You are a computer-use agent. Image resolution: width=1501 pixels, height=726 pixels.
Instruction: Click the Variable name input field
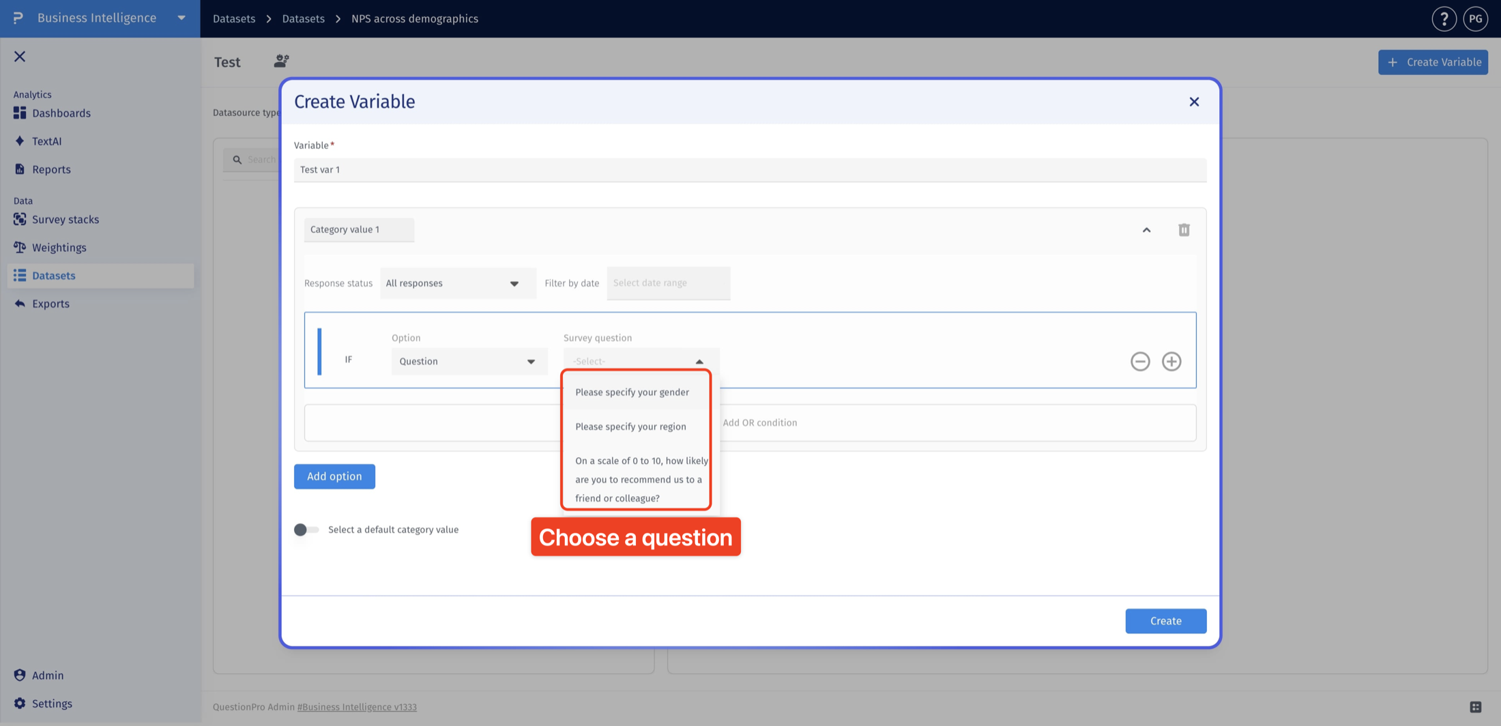(x=750, y=169)
